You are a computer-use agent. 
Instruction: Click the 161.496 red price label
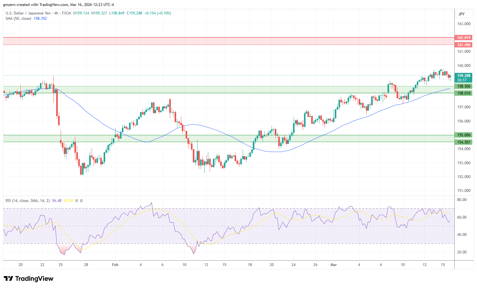[463, 45]
